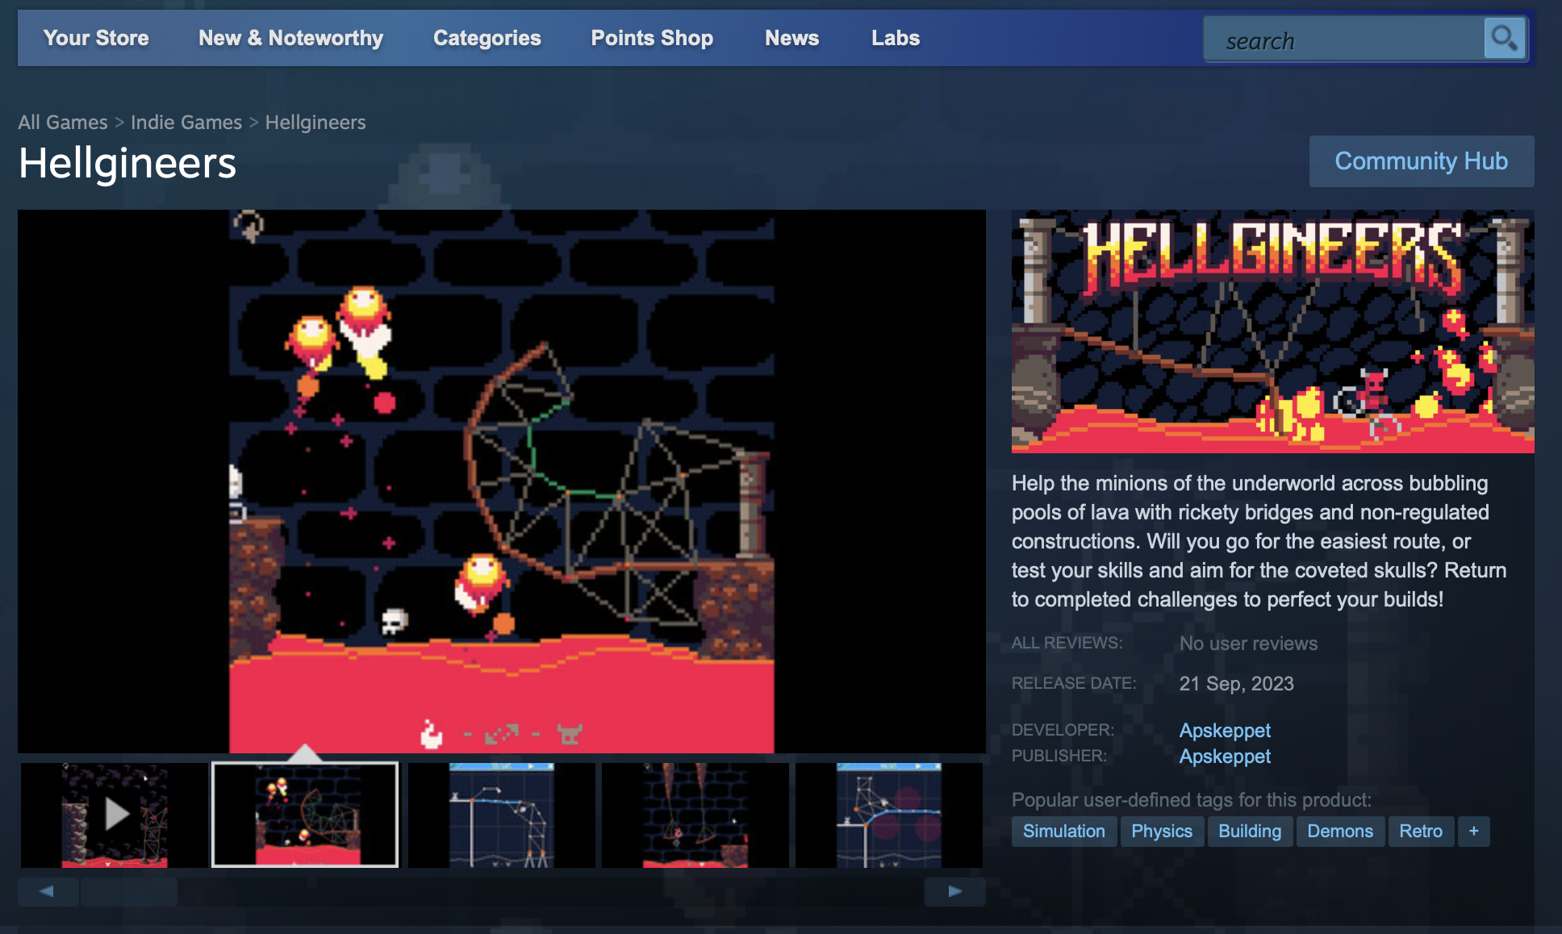Open the Categories dropdown menu
This screenshot has height=934, width=1562.
(x=487, y=38)
